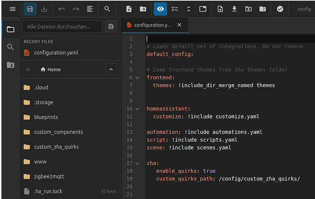The image size is (315, 199).
Task: Redo the last edit
Action: point(76,9)
